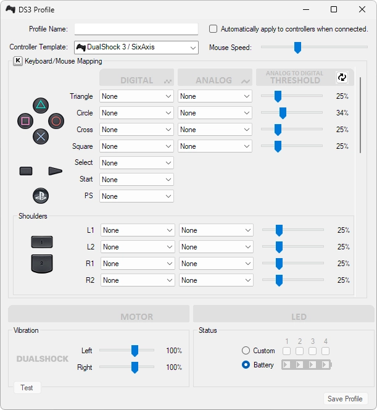Enable automatically apply to controllers checkbox
377x410 pixels.
pos(213,29)
